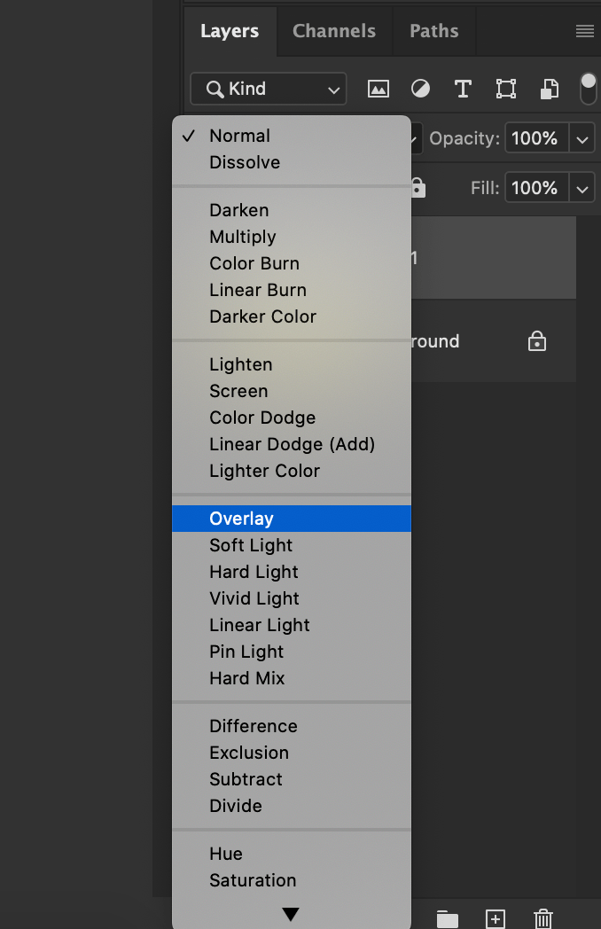This screenshot has height=929, width=601.
Task: Select the Overlay blend mode
Action: coord(241,519)
